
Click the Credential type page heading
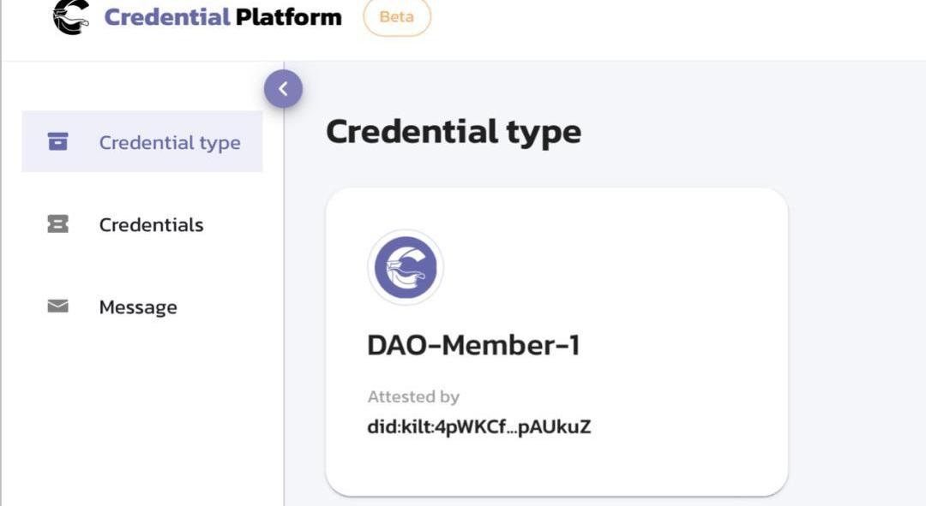click(x=454, y=132)
